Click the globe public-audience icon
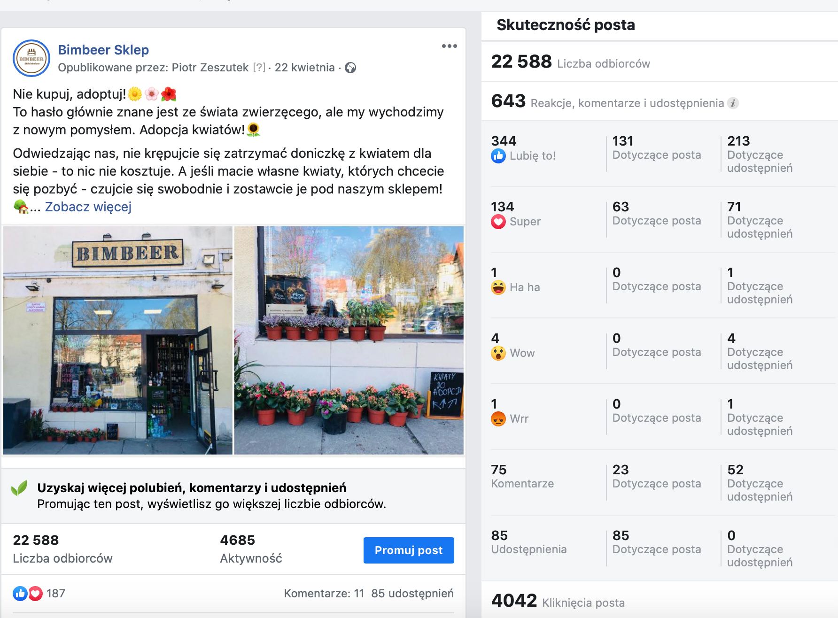This screenshot has width=838, height=618. [350, 68]
